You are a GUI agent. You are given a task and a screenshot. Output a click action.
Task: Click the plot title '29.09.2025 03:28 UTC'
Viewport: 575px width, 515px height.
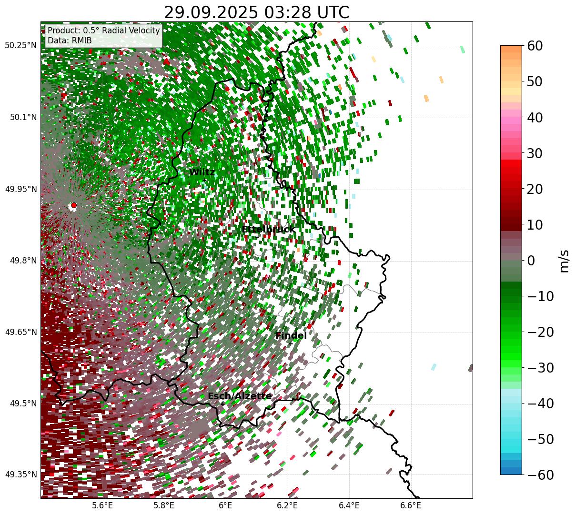pyautogui.click(x=256, y=12)
